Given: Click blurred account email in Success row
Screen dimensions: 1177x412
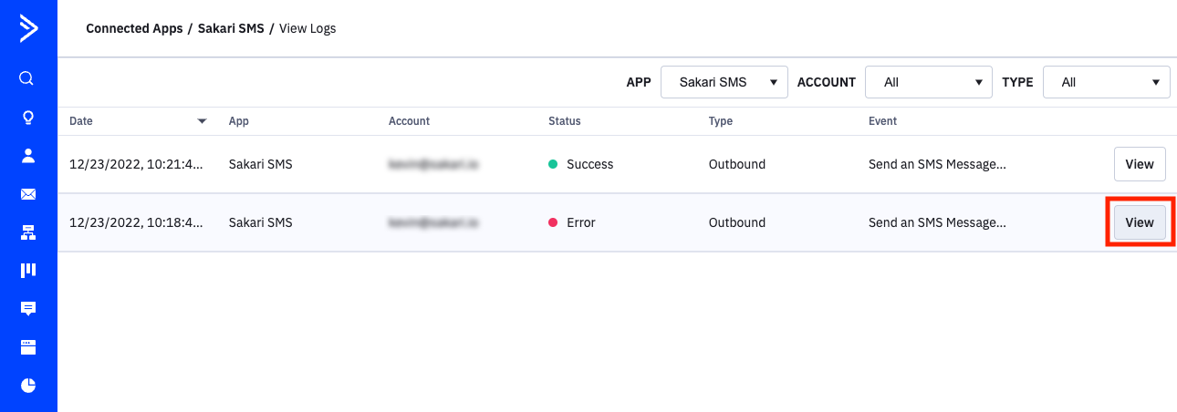Looking at the screenshot, I should pyautogui.click(x=434, y=164).
